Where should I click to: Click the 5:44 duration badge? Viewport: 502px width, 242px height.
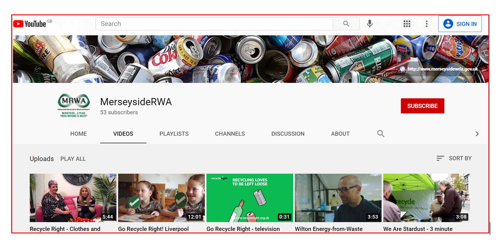click(x=107, y=217)
